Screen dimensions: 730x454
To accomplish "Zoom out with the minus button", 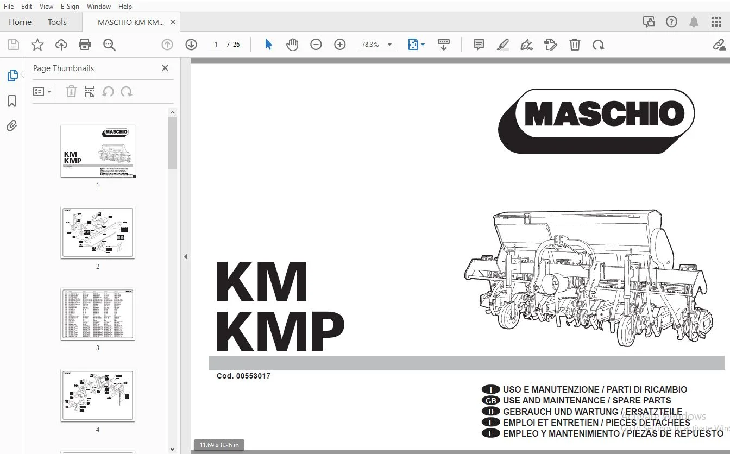I will [x=316, y=45].
